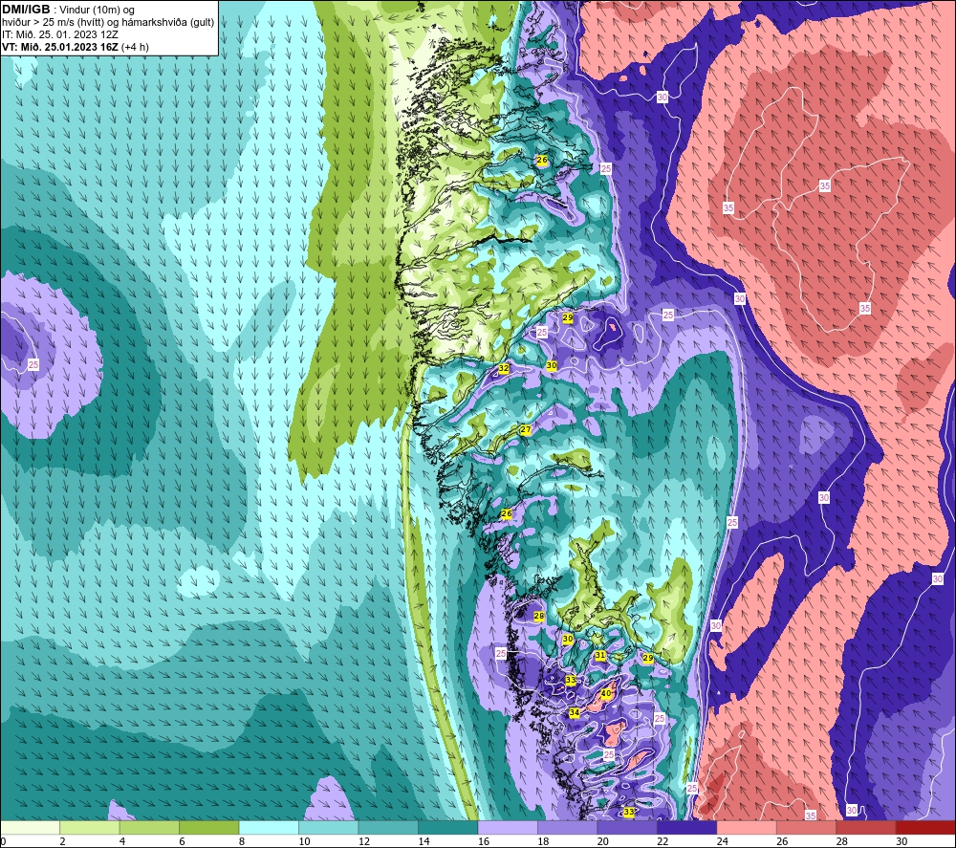Click the legend scale number 20
The image size is (956, 848).
pyautogui.click(x=603, y=841)
